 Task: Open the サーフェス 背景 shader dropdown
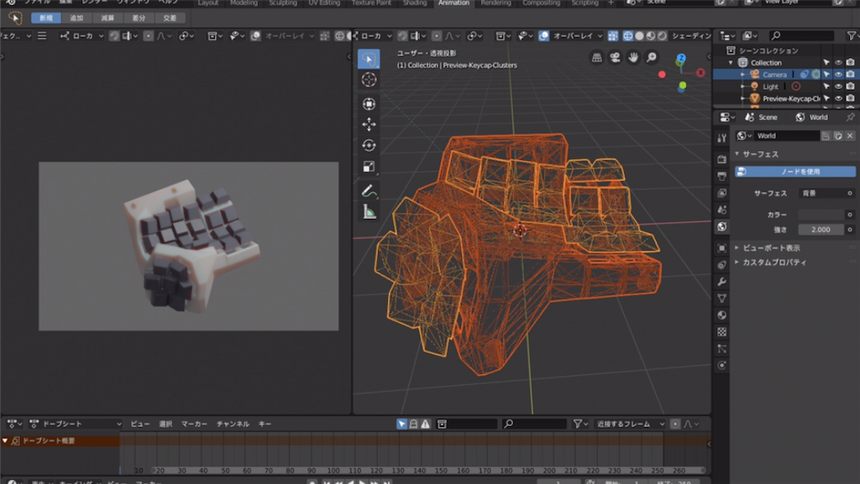(x=826, y=193)
